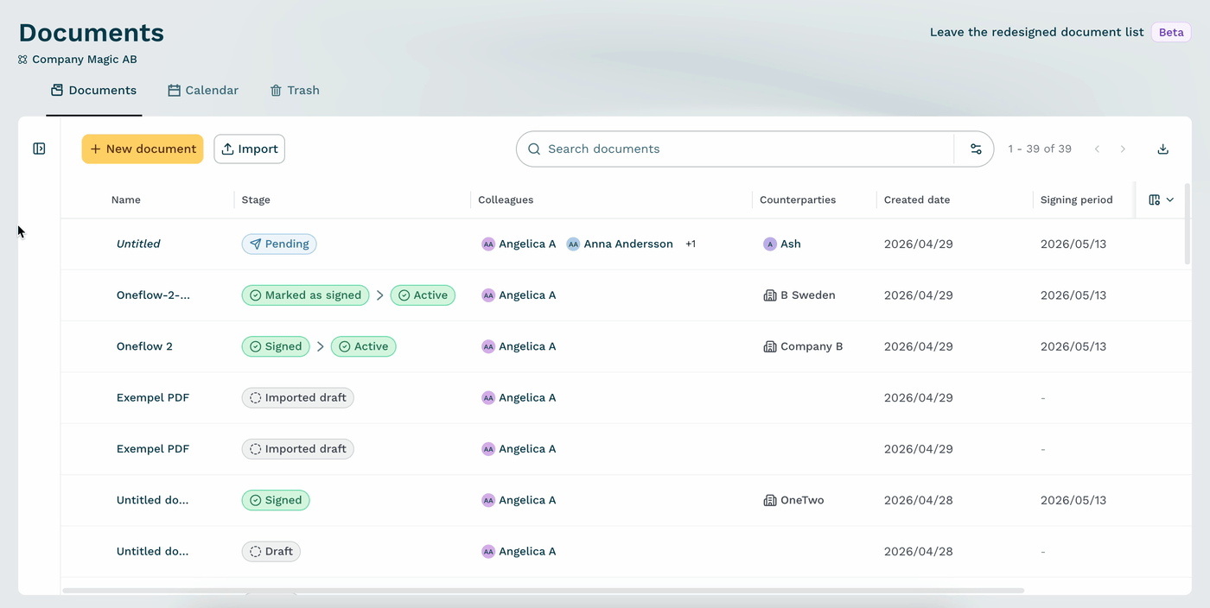Click the search magnifier icon
The image size is (1210, 608).
(534, 149)
